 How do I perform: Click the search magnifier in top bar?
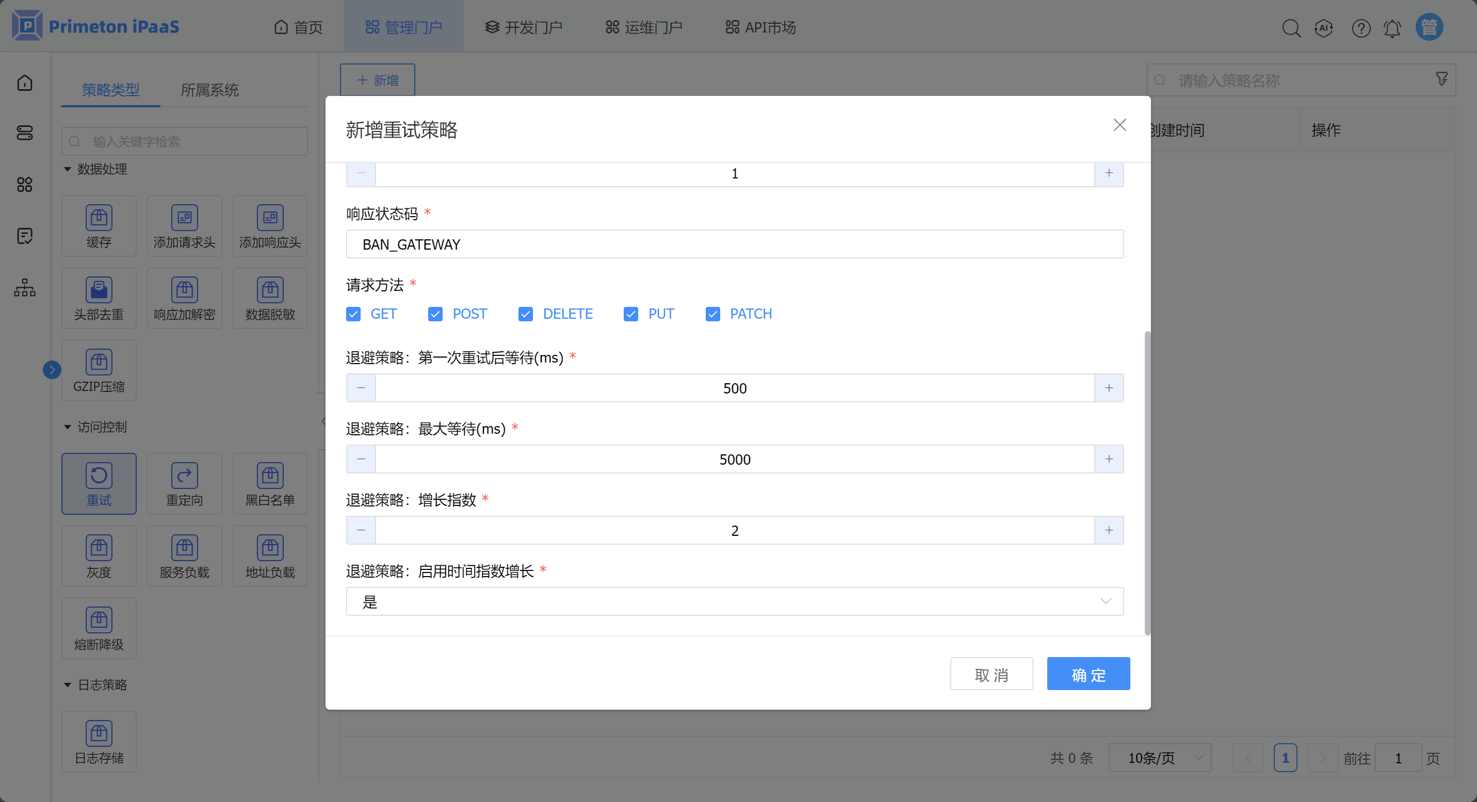pyautogui.click(x=1291, y=27)
